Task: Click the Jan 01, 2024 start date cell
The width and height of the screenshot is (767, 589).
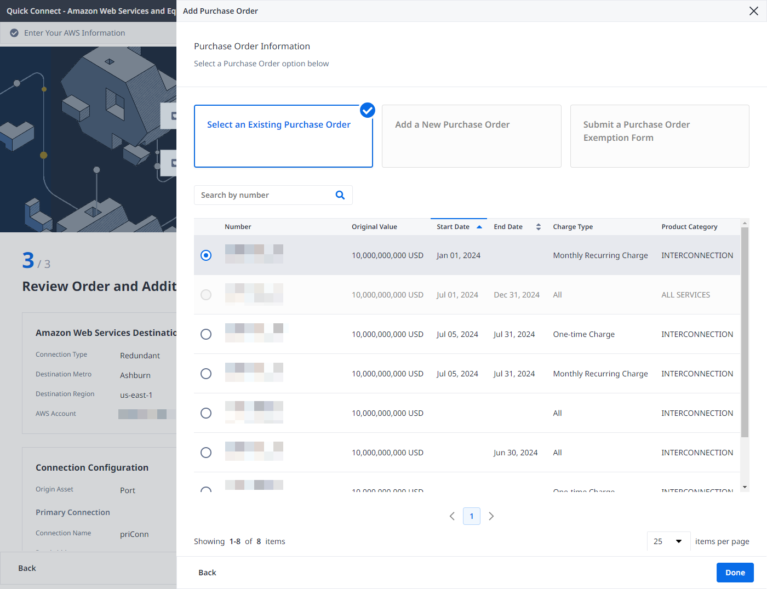Action: click(459, 255)
